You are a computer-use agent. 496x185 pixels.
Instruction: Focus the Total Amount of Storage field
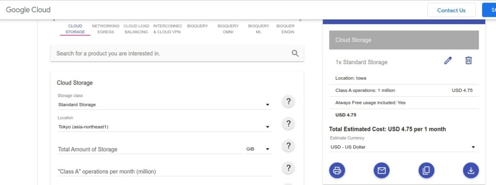click(151, 149)
